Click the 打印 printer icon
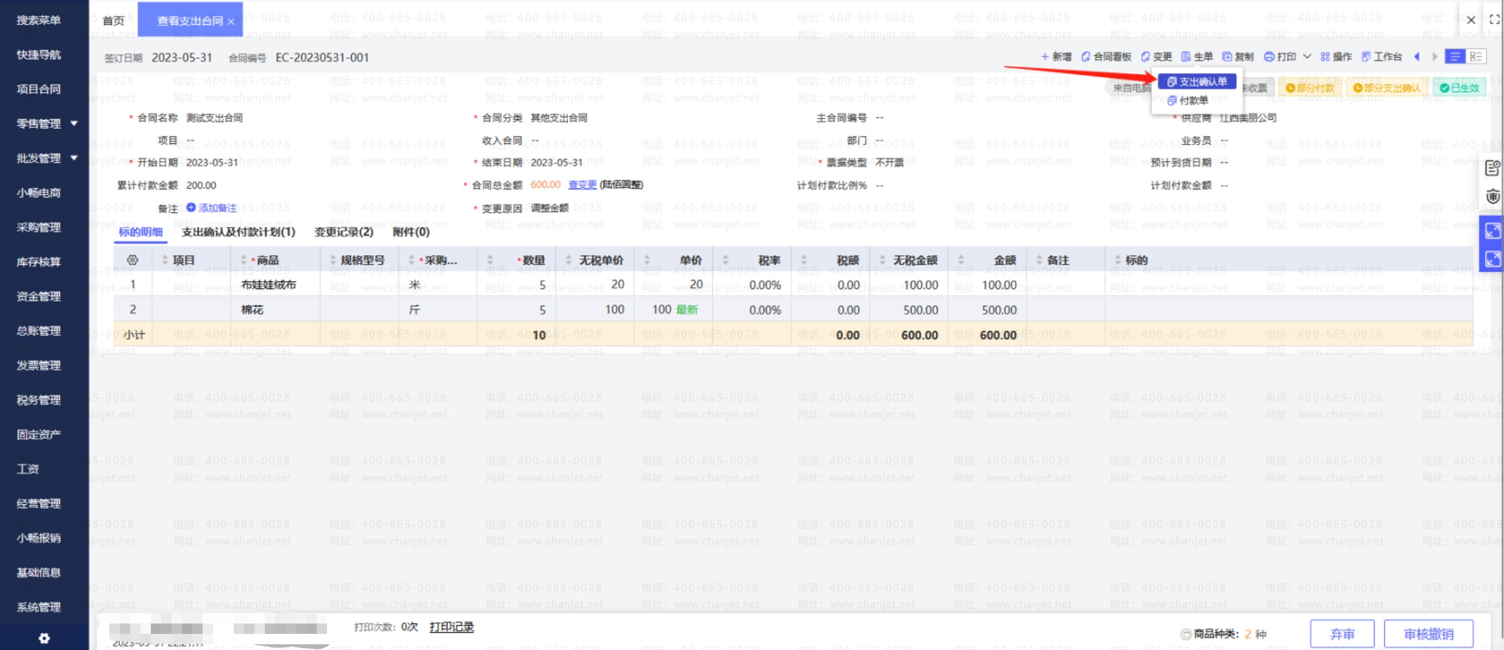 coord(1268,56)
